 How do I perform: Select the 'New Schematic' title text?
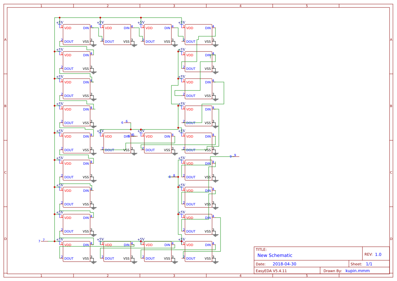coord(275,256)
